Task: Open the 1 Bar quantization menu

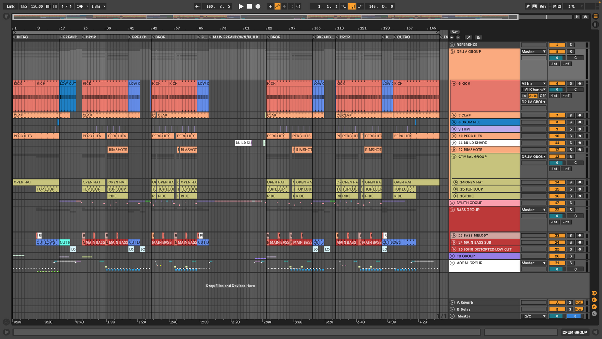Action: (98, 6)
